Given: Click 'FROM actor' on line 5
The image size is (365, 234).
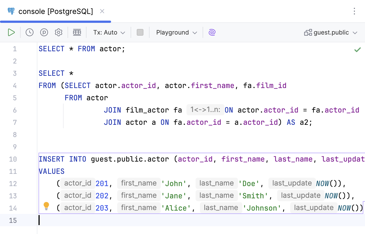Looking at the screenshot, I should pos(86,98).
